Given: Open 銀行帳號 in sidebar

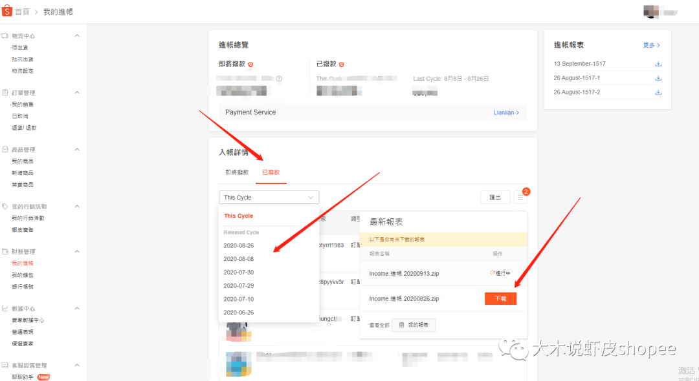Looking at the screenshot, I should (23, 287).
